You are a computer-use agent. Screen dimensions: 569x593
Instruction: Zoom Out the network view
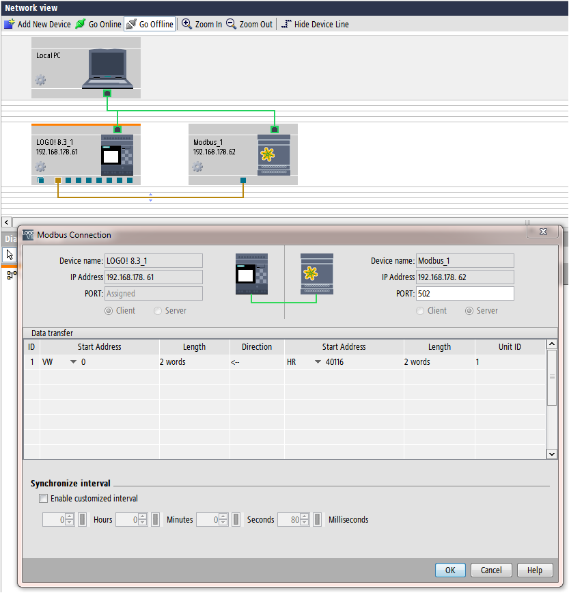click(x=249, y=24)
